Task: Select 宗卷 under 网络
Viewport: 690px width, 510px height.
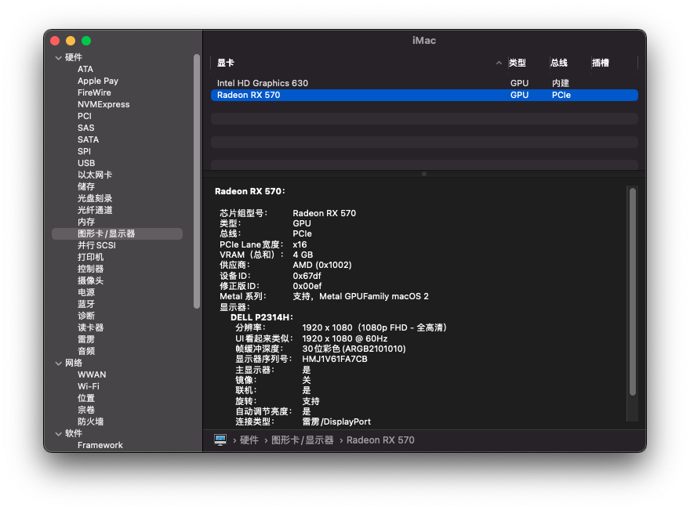Action: click(x=85, y=410)
